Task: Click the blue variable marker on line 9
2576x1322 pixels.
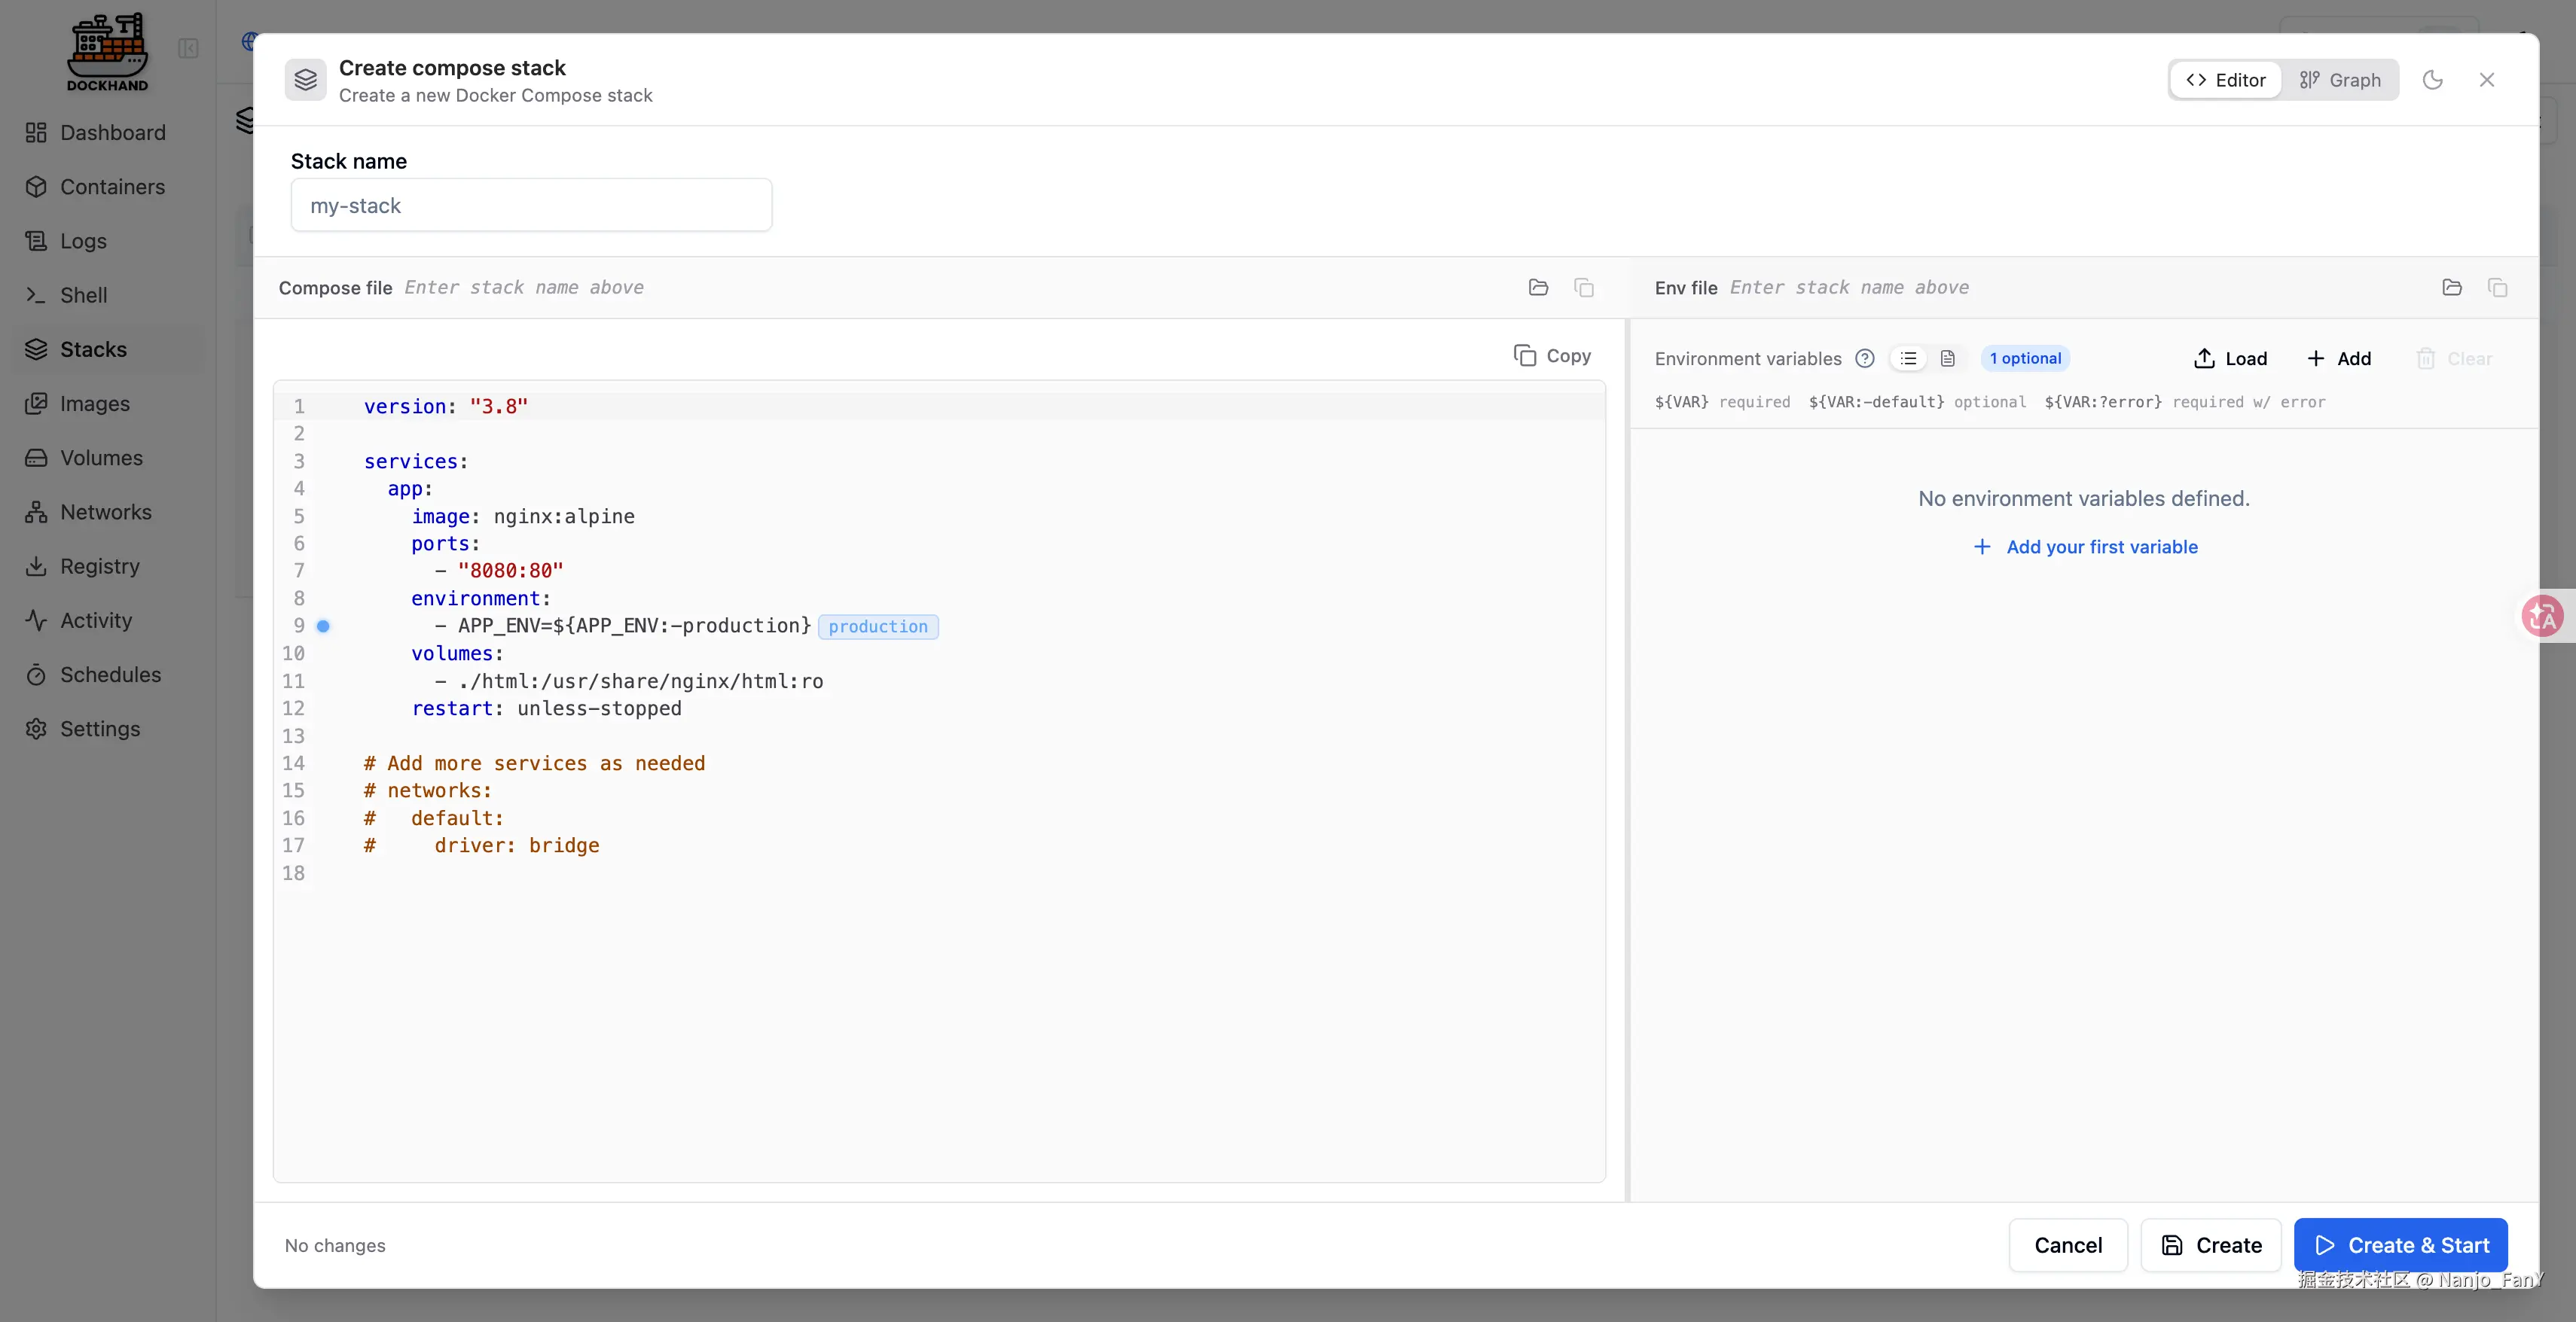Action: 323,626
